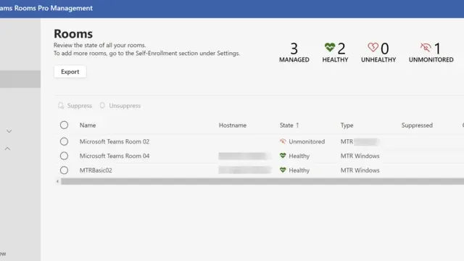Click the HEALTHY summary label
Screen dimensions: 464x261
[335, 59]
